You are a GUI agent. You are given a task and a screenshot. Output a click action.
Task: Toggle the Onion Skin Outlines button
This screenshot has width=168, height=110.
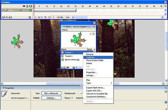(42, 17)
